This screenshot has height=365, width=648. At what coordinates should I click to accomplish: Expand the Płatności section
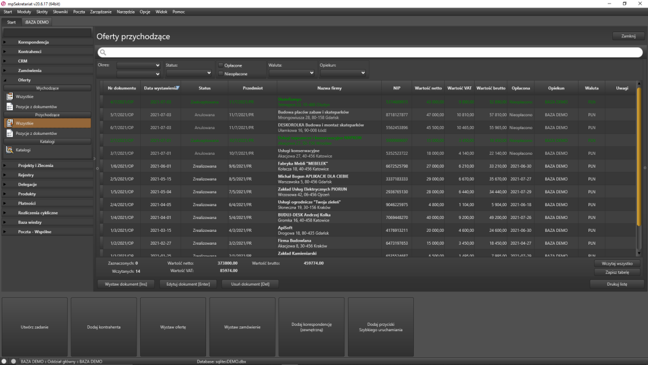click(5, 203)
